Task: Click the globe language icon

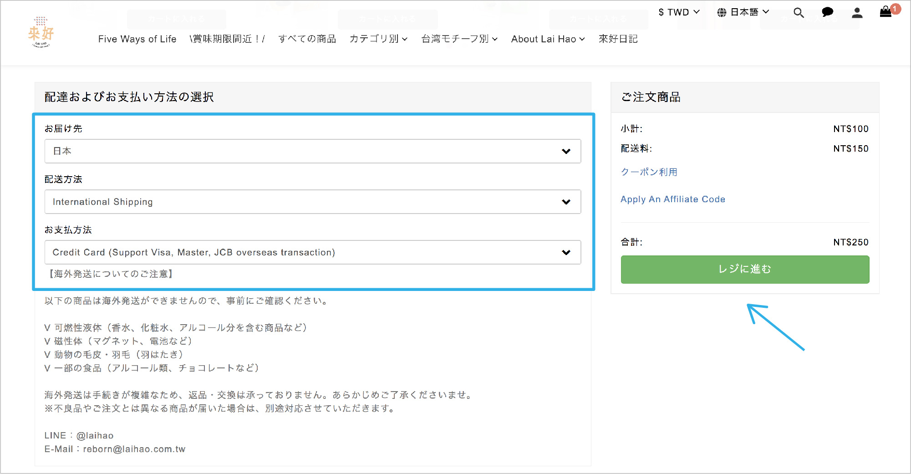Action: (722, 13)
